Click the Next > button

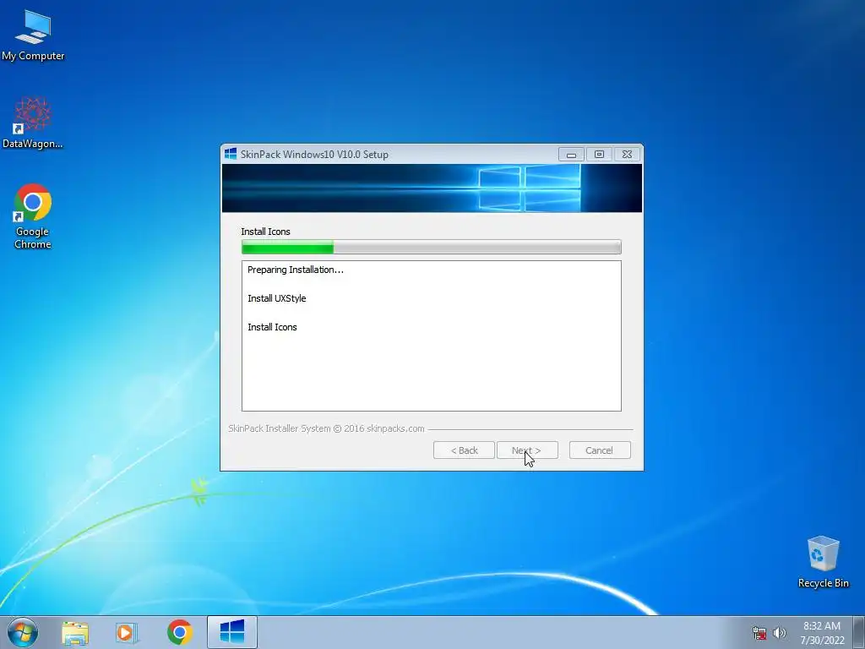tap(527, 450)
